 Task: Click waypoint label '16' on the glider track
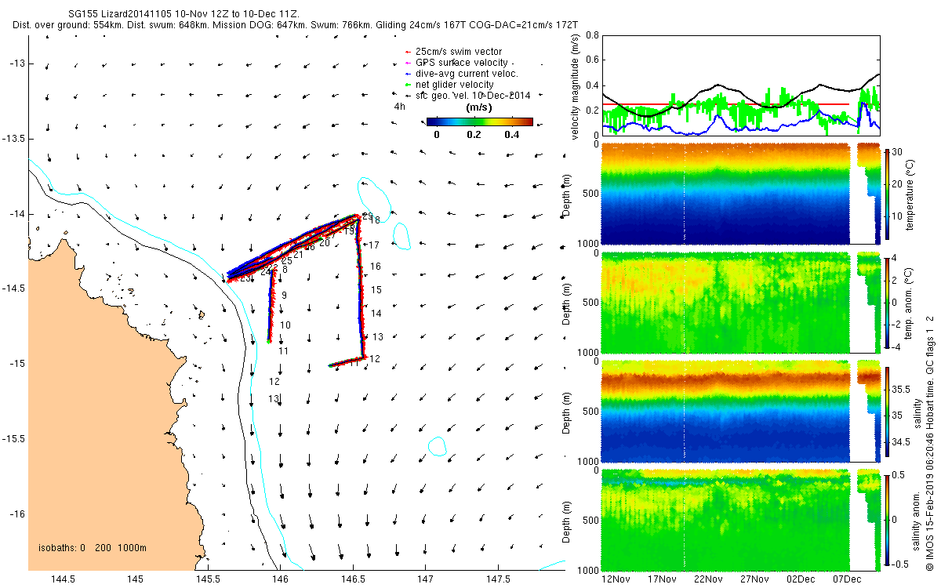point(376,267)
